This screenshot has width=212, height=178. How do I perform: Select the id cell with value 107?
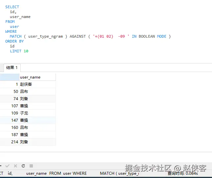coord(10,106)
